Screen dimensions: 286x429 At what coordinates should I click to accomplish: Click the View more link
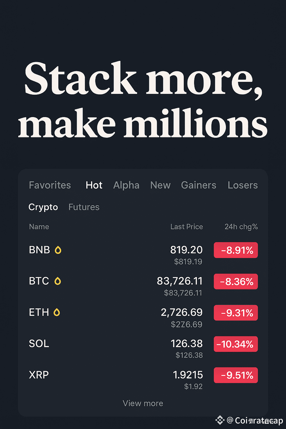[x=143, y=403]
